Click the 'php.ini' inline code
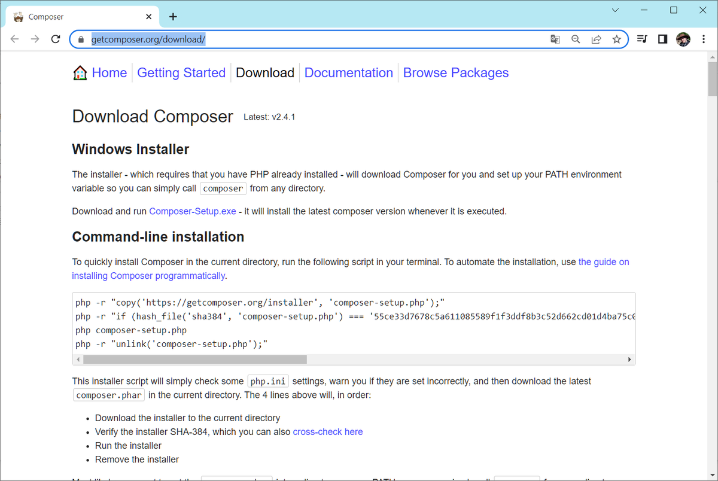Viewport: 718px width, 481px height. pyautogui.click(x=268, y=381)
